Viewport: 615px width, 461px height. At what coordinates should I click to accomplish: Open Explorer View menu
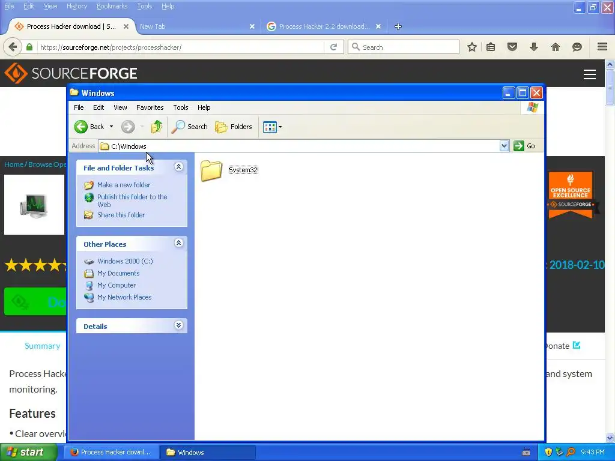(120, 107)
